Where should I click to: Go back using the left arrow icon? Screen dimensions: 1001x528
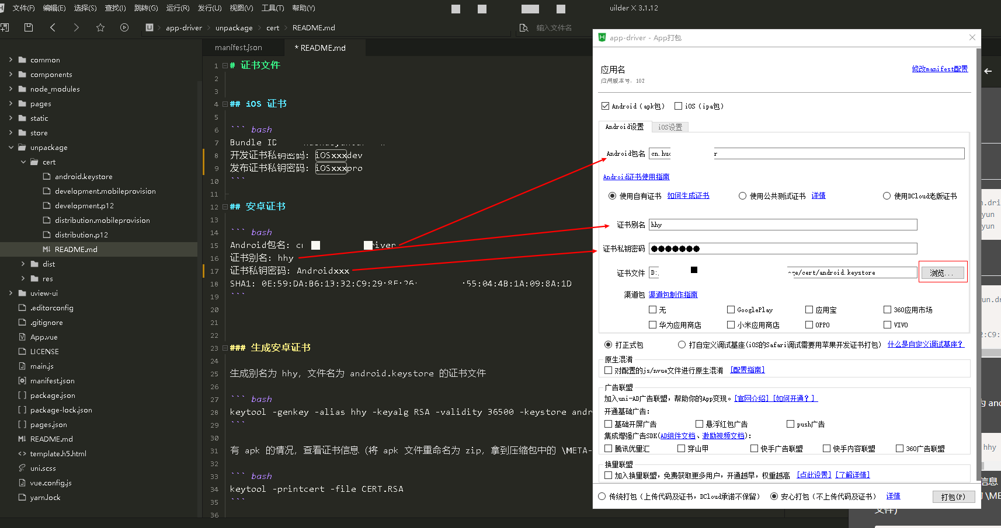pyautogui.click(x=53, y=27)
